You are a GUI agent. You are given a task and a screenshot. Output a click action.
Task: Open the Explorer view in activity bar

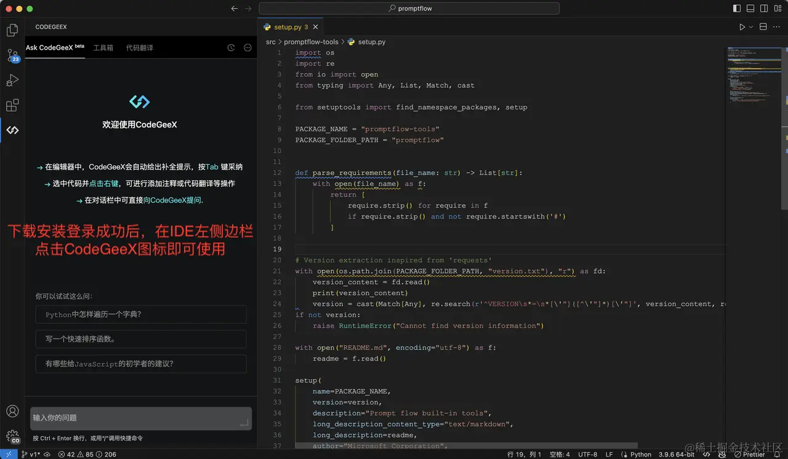click(12, 30)
